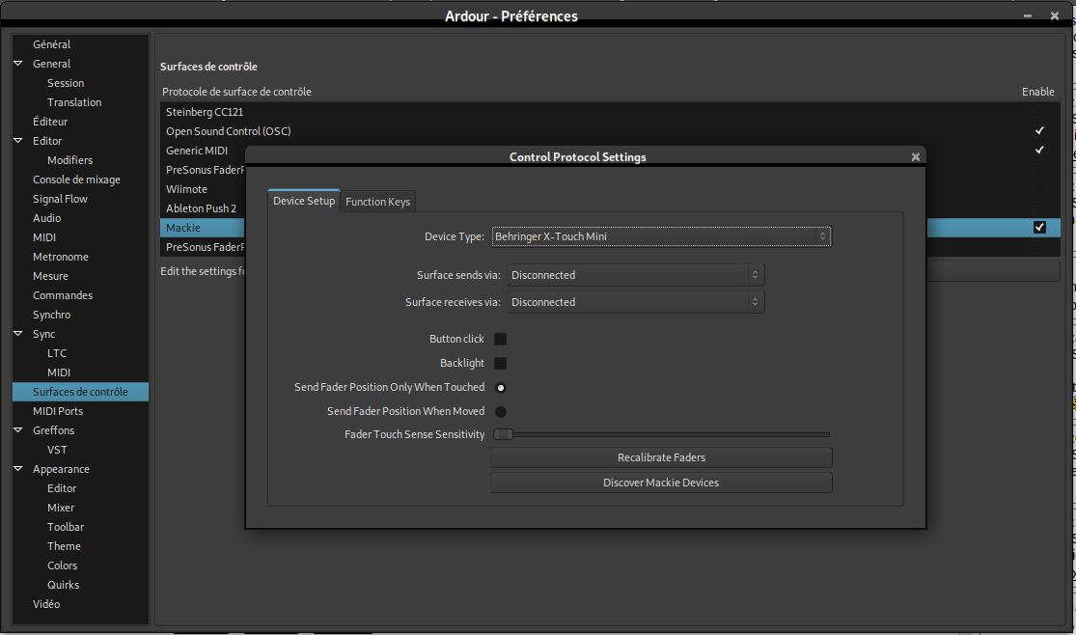Collapse the Greffons tree section
The height and width of the screenshot is (635, 1076).
click(17, 430)
